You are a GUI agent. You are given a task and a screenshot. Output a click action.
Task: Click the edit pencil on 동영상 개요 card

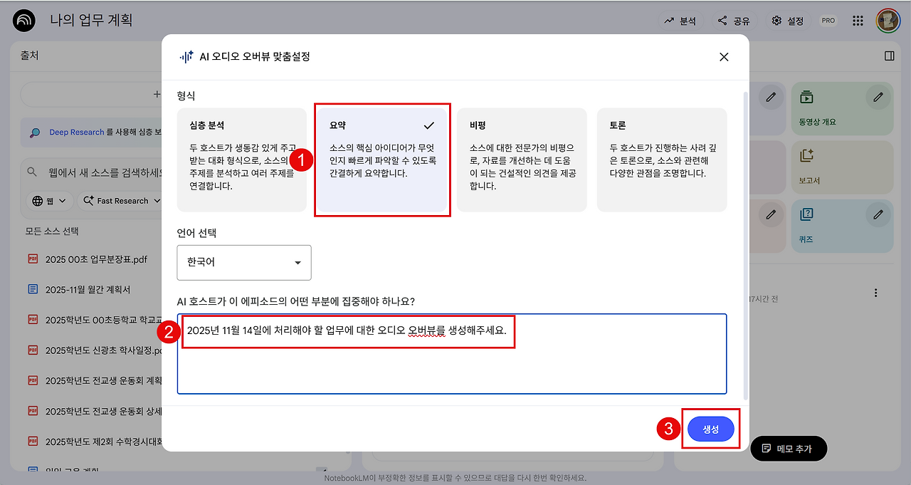point(878,97)
